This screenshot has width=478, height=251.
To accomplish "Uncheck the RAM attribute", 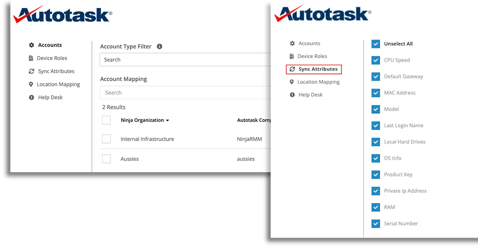I will [x=376, y=207].
